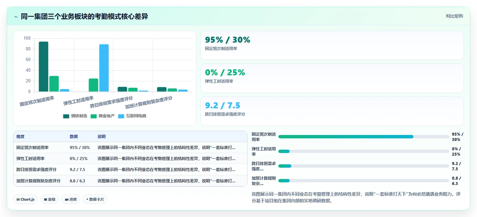The width and height of the screenshot is (477, 217).
Task: Click the 数据卡片 tag icon
Action: pos(87,199)
